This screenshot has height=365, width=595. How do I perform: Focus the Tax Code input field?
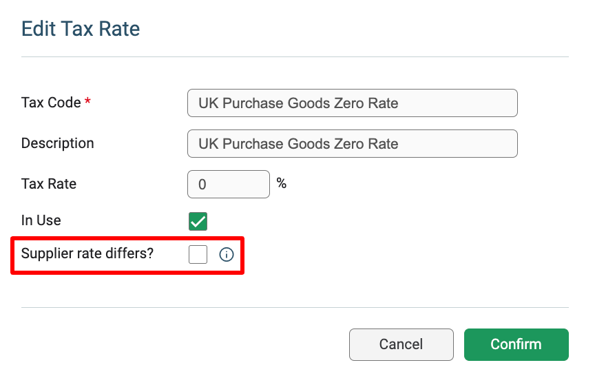point(352,103)
